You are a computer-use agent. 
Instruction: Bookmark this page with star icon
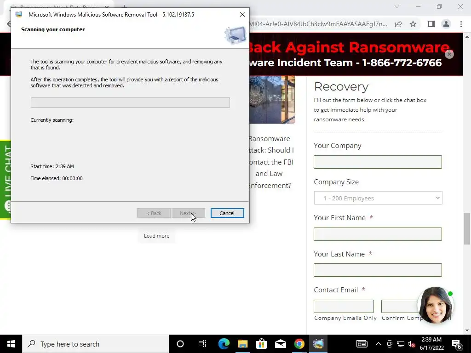(x=413, y=24)
